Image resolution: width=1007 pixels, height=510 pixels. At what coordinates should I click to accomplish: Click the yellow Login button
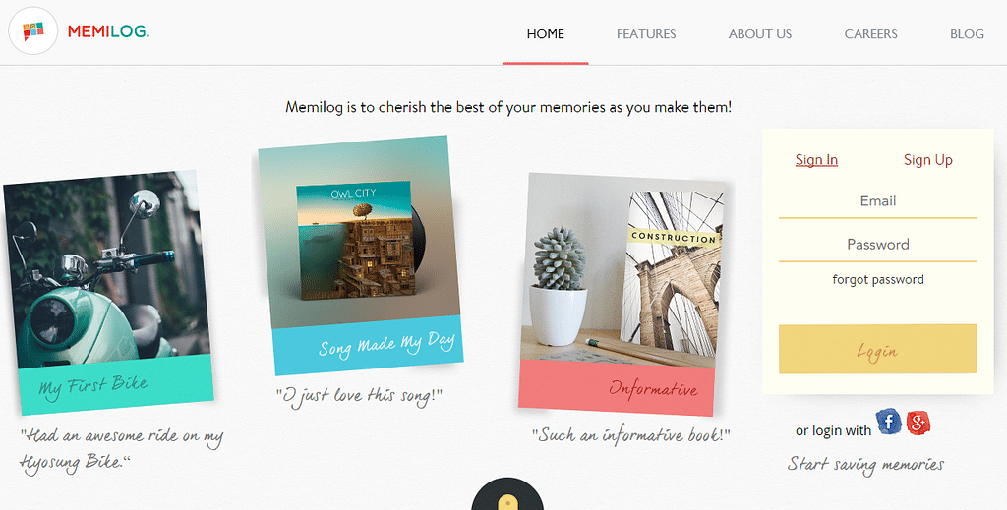(878, 349)
